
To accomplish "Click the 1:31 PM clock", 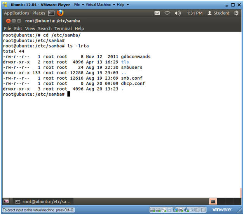I will point(195,13).
